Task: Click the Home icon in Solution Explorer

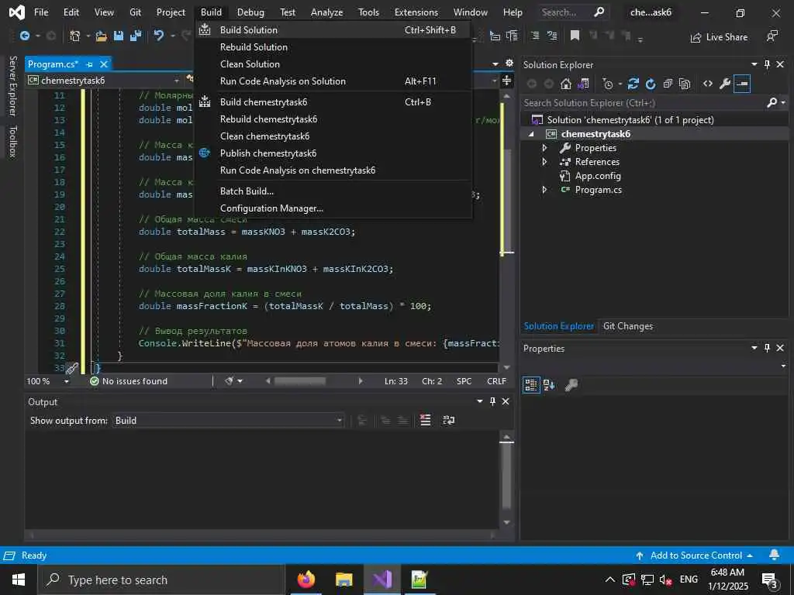Action: point(566,84)
